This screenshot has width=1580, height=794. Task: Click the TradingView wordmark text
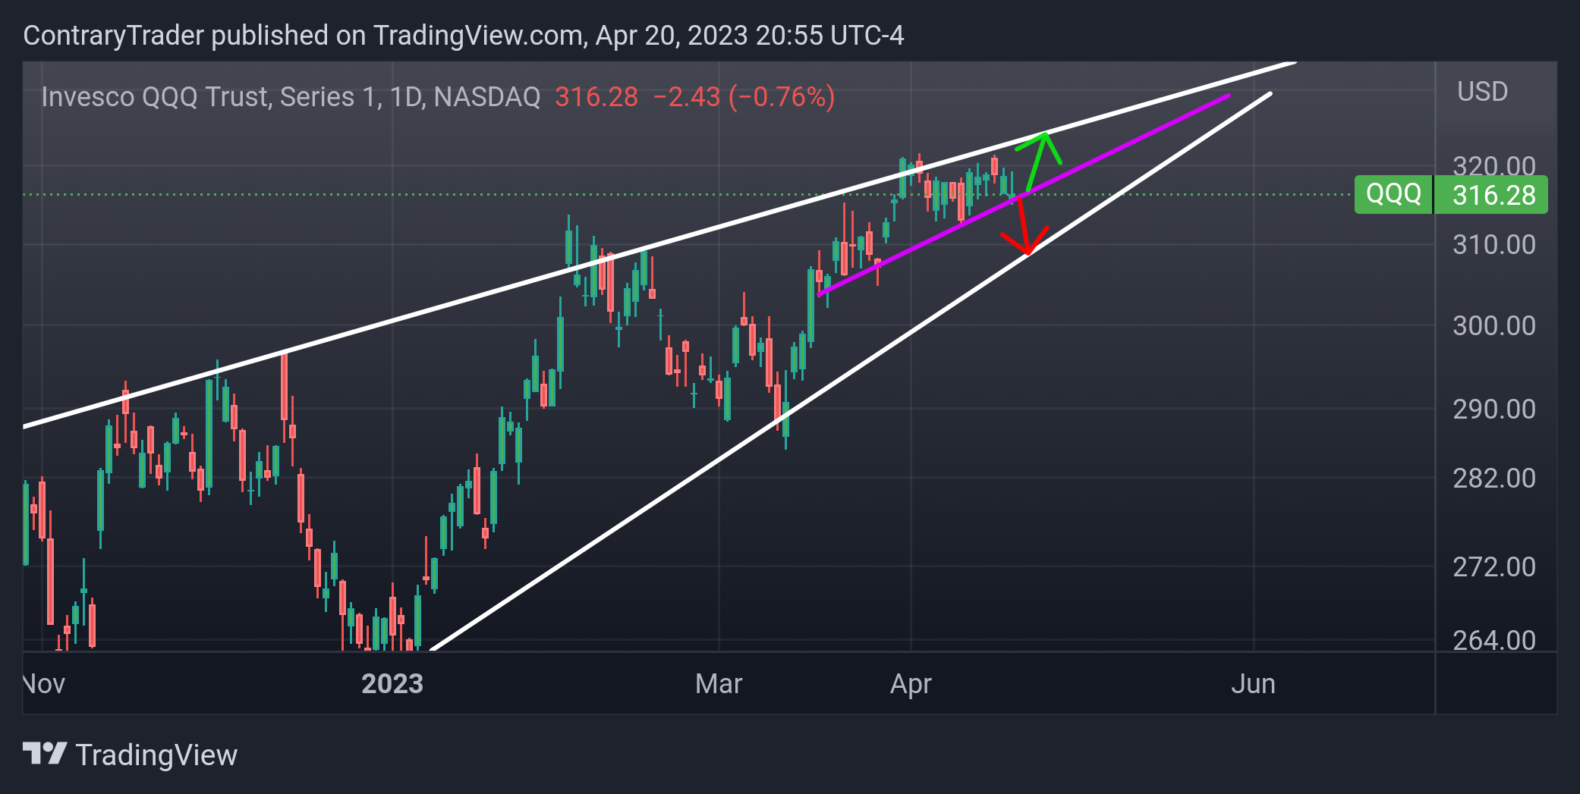pos(156,755)
